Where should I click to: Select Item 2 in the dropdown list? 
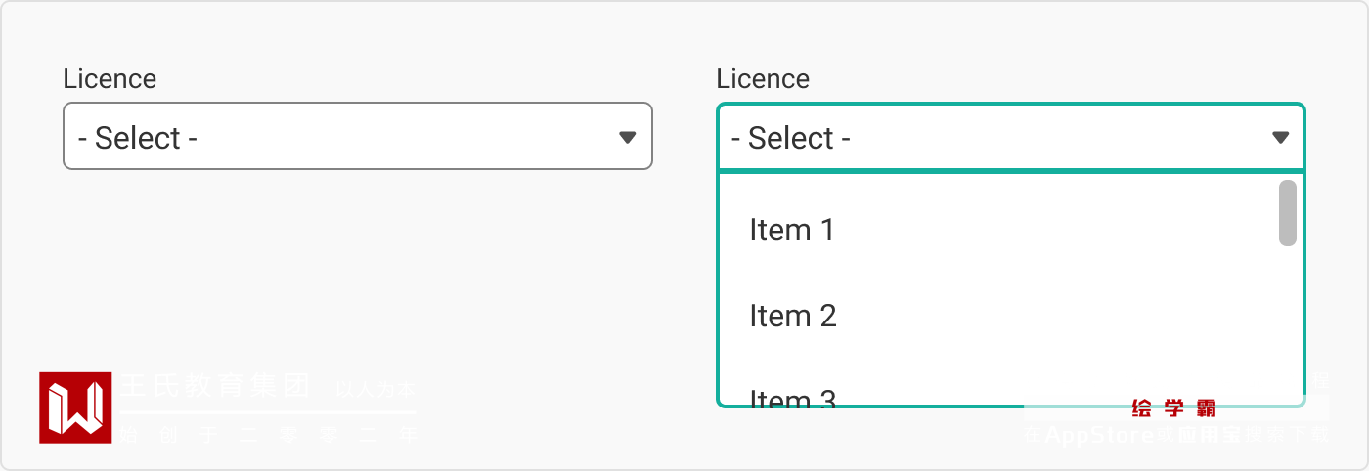(793, 316)
